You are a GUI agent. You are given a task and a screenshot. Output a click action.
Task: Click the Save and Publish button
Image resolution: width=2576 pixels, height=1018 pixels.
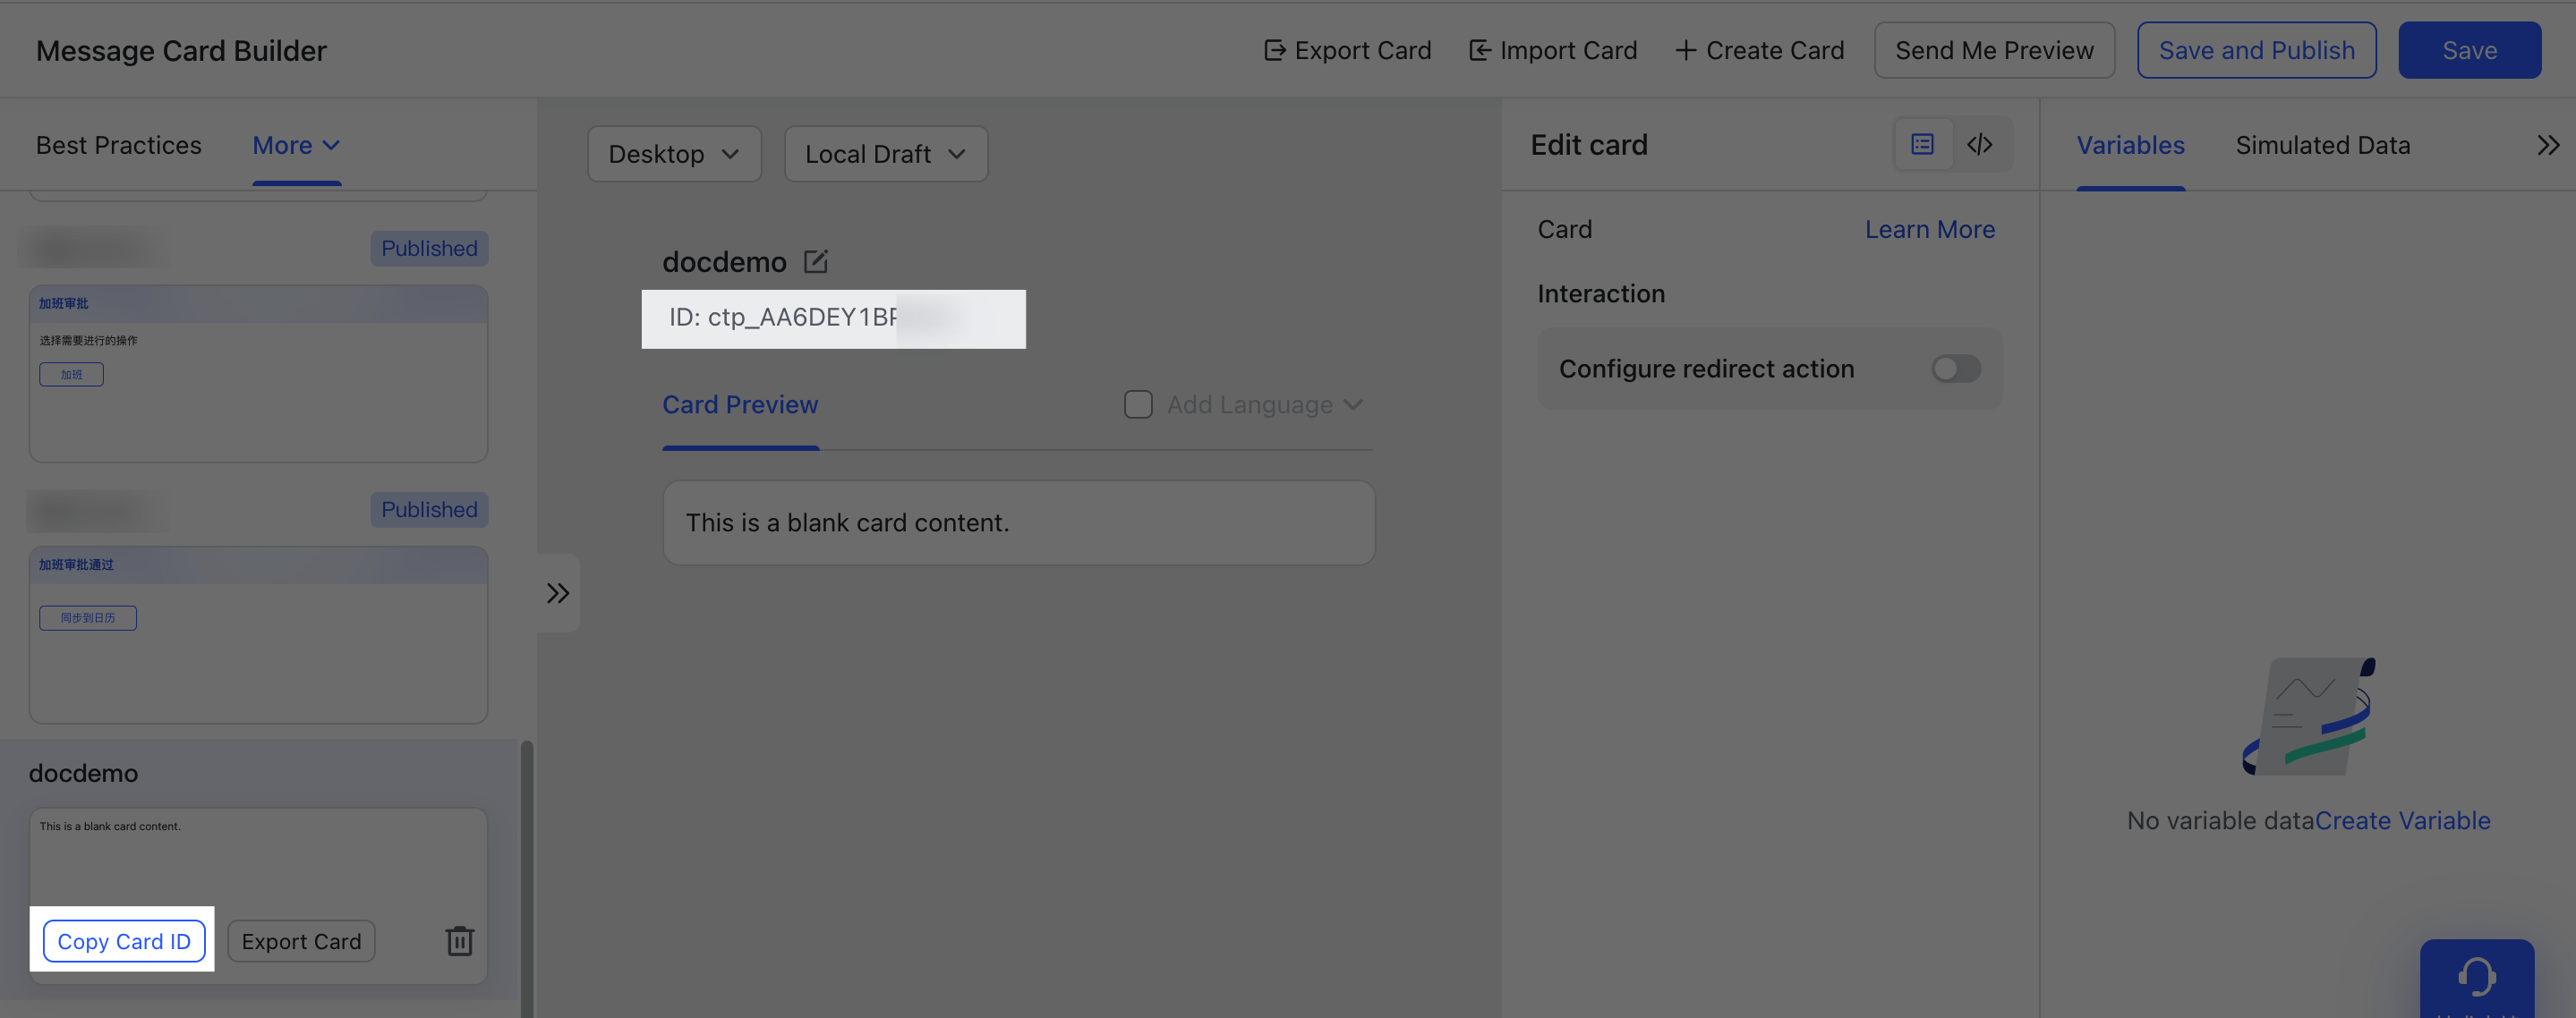(x=2256, y=50)
